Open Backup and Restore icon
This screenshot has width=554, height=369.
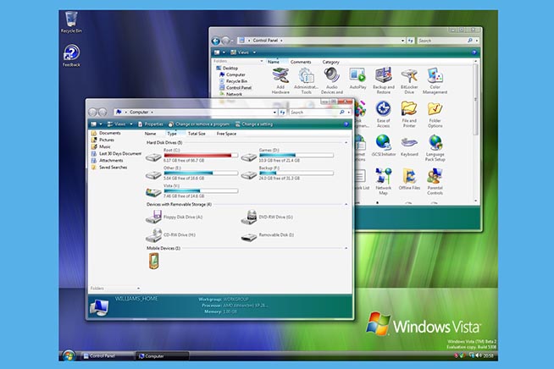click(384, 80)
